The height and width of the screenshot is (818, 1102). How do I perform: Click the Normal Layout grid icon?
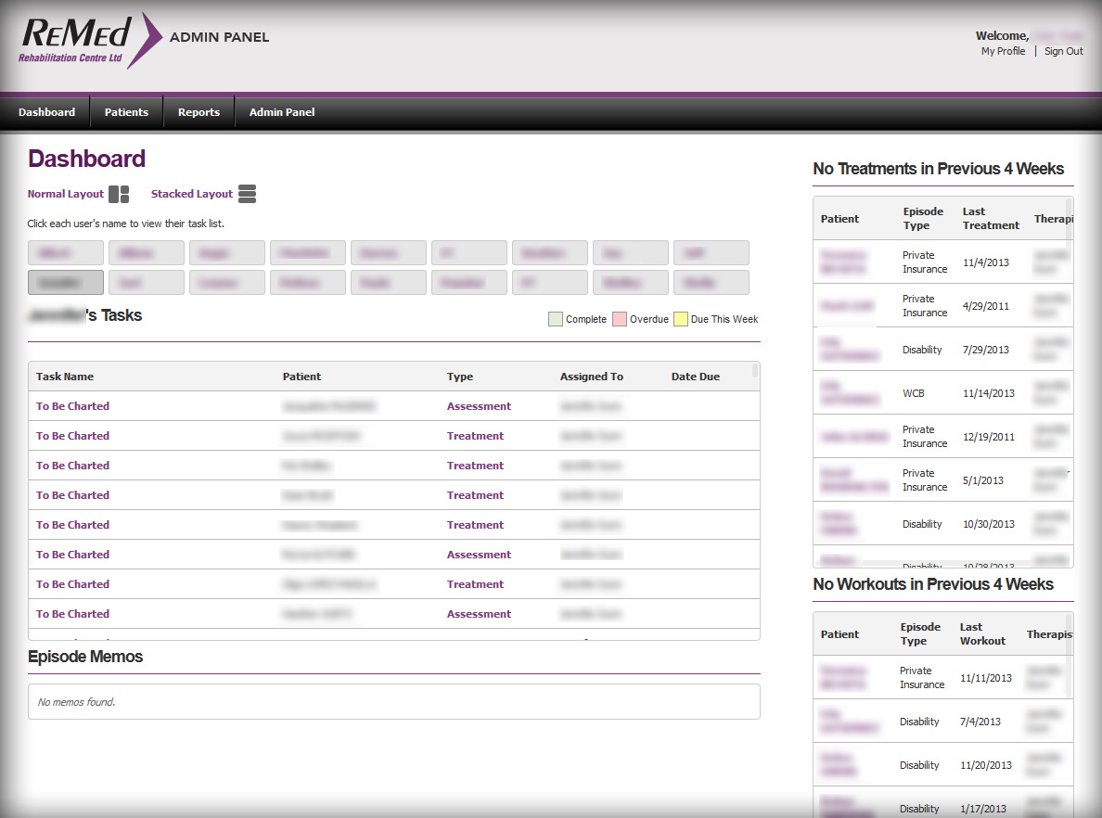pyautogui.click(x=119, y=194)
